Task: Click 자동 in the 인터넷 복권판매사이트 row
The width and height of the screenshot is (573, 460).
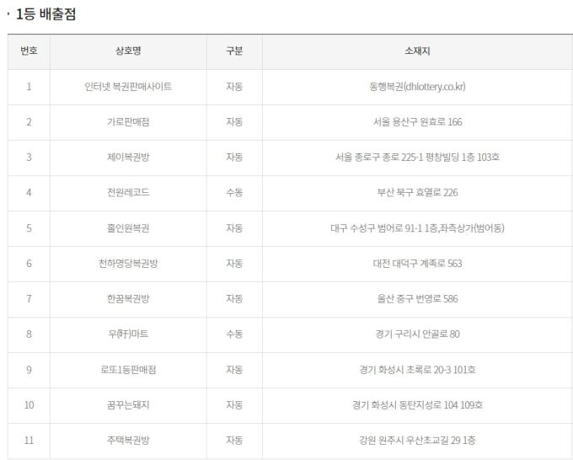Action: [234, 87]
